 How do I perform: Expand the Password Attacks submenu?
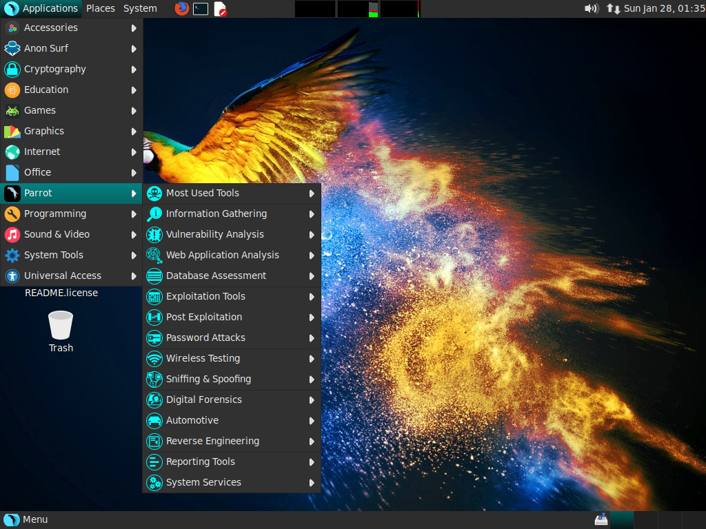(206, 338)
